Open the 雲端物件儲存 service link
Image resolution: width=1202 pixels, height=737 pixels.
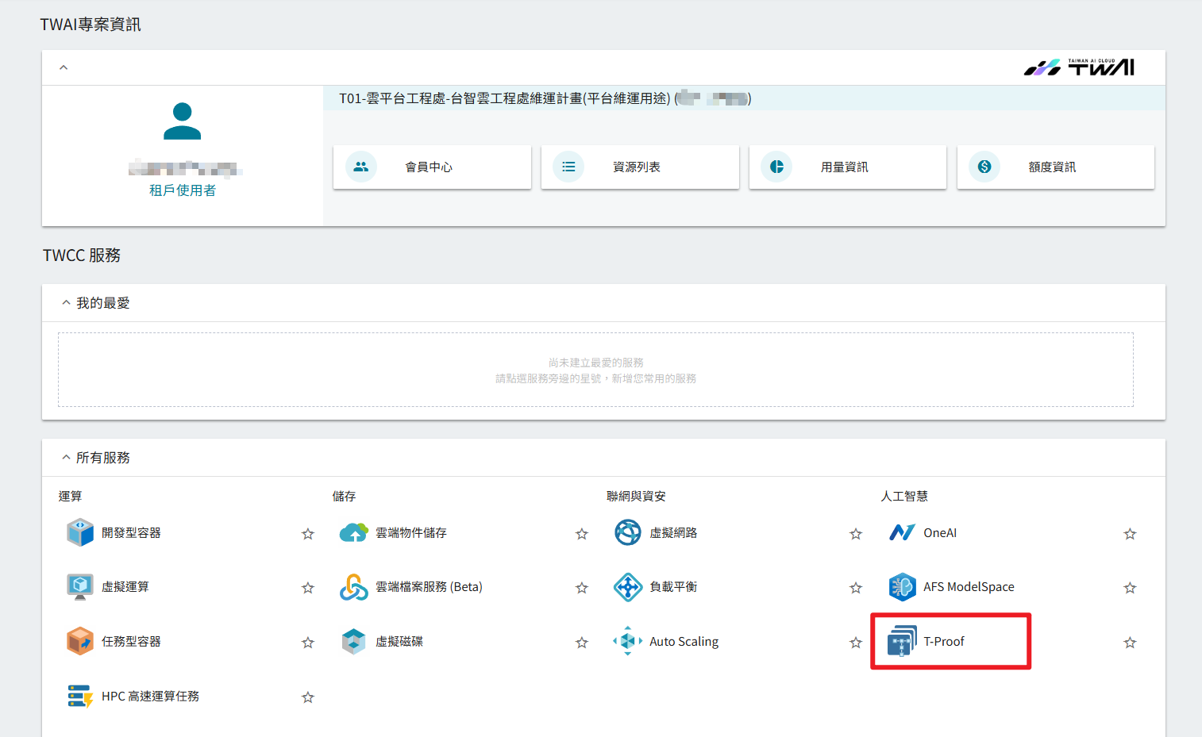(x=411, y=532)
